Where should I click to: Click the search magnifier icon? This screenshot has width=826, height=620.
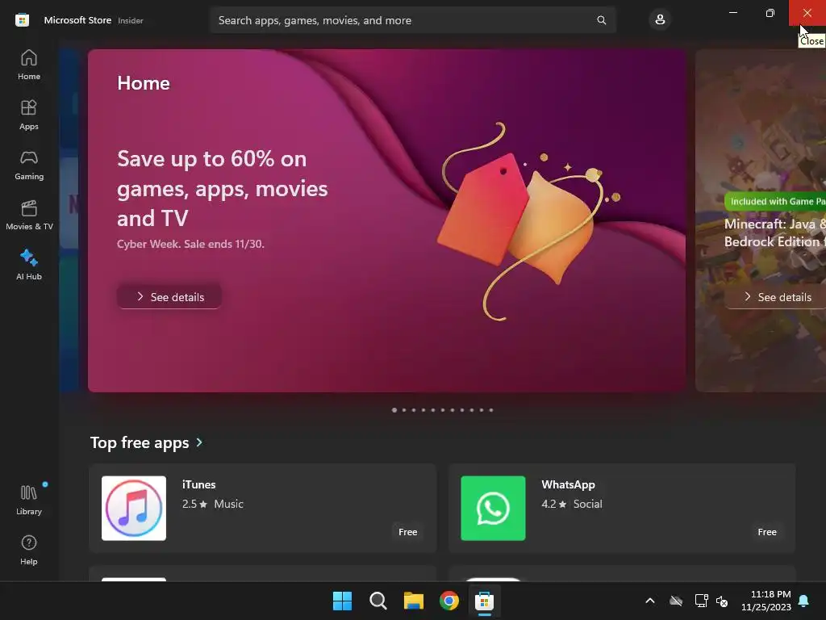coord(601,20)
